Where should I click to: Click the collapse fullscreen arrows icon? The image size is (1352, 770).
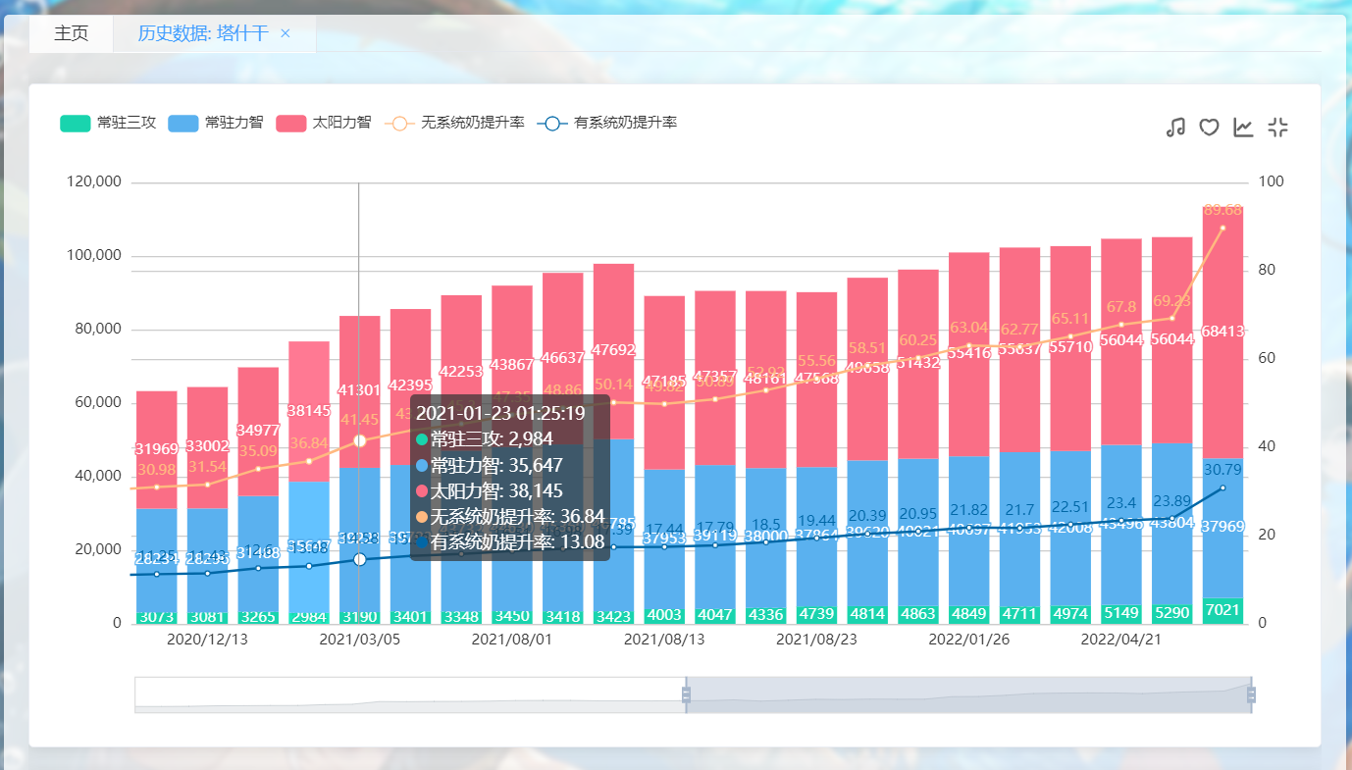[1277, 127]
